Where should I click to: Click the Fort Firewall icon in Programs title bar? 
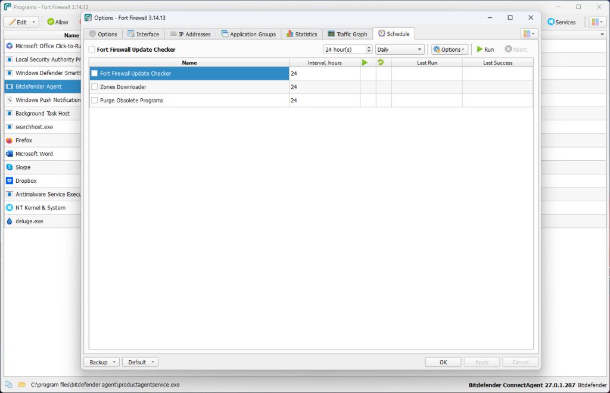pos(7,7)
